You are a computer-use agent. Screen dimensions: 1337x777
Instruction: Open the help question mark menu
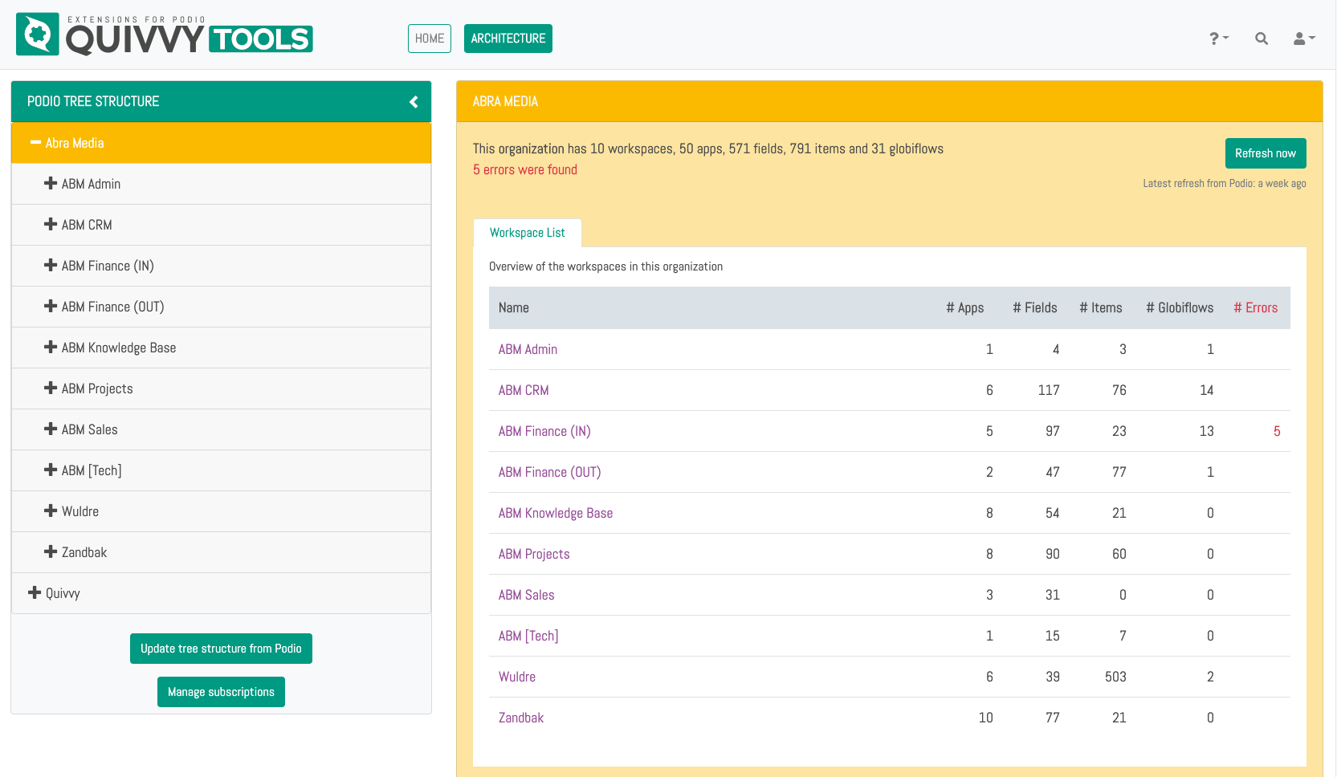pyautogui.click(x=1218, y=39)
